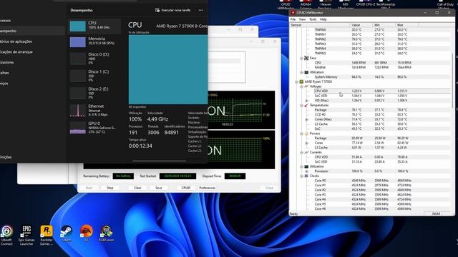Screen dimensions: 458x257
Task: Select the Ethernet performance entry
Action: (94, 110)
